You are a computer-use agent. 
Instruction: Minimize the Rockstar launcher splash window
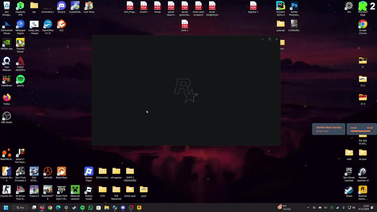click(x=262, y=39)
